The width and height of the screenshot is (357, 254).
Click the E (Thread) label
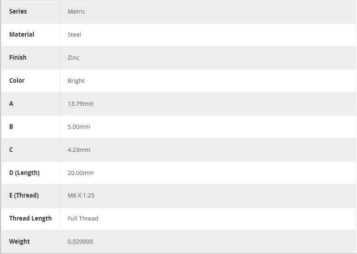coord(24,195)
